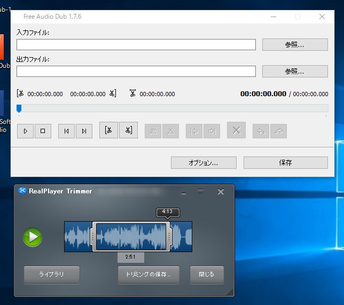This screenshot has height=305, width=344.
Task: Close RealPlayer Trimmer with the X icon
Action: (221, 192)
